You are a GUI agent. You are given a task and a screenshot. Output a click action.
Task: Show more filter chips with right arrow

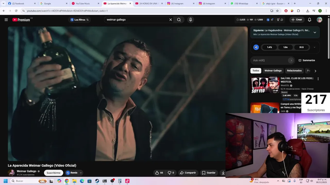pos(315,71)
